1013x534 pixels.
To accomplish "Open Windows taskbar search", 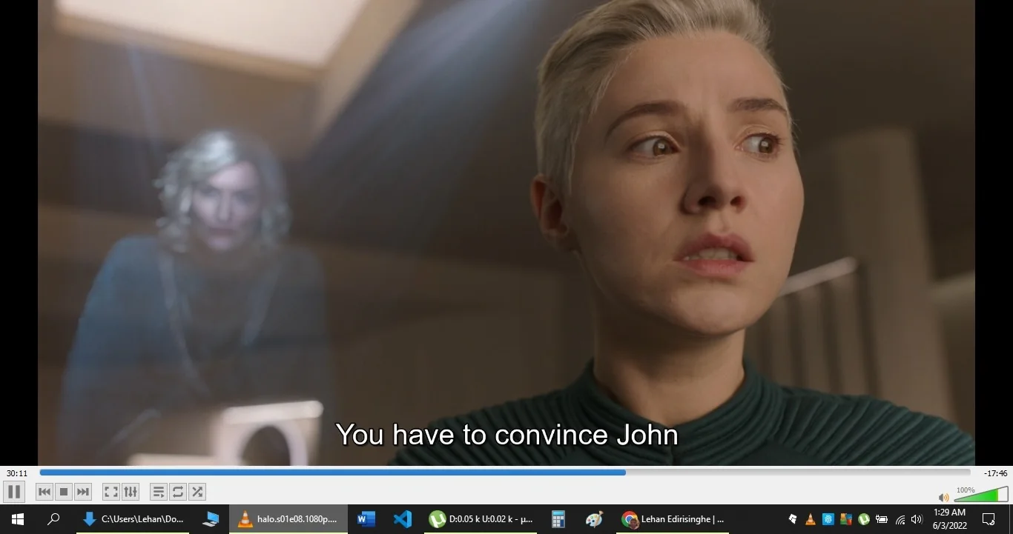I will coord(53,519).
